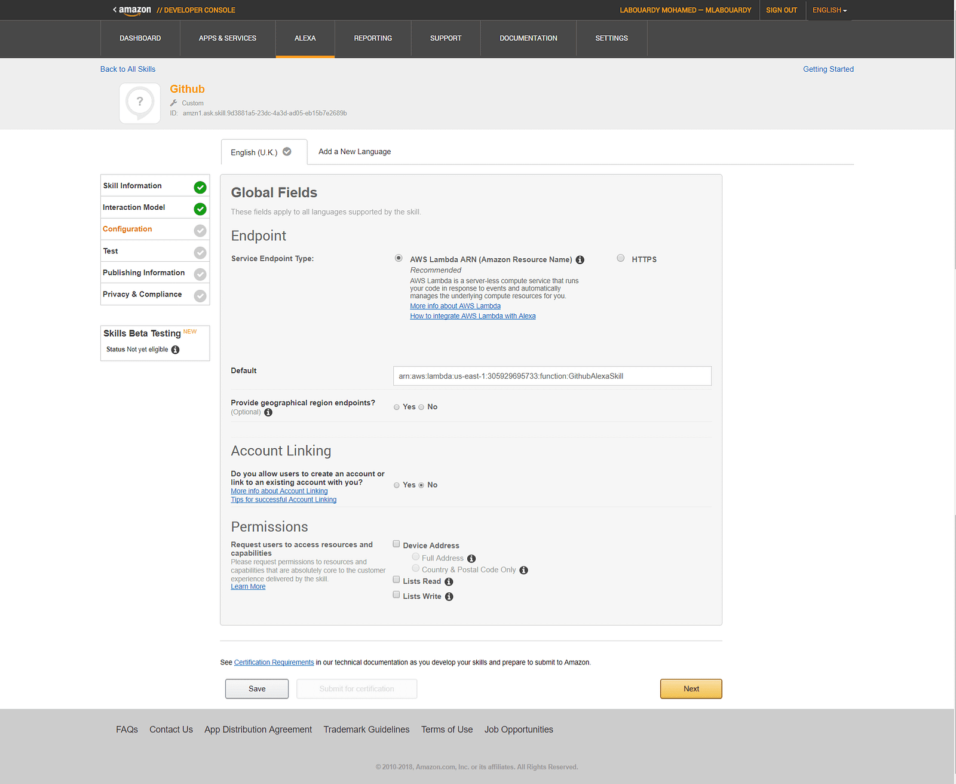Show info about geographical region endpoints
This screenshot has height=784, width=956.
[268, 412]
